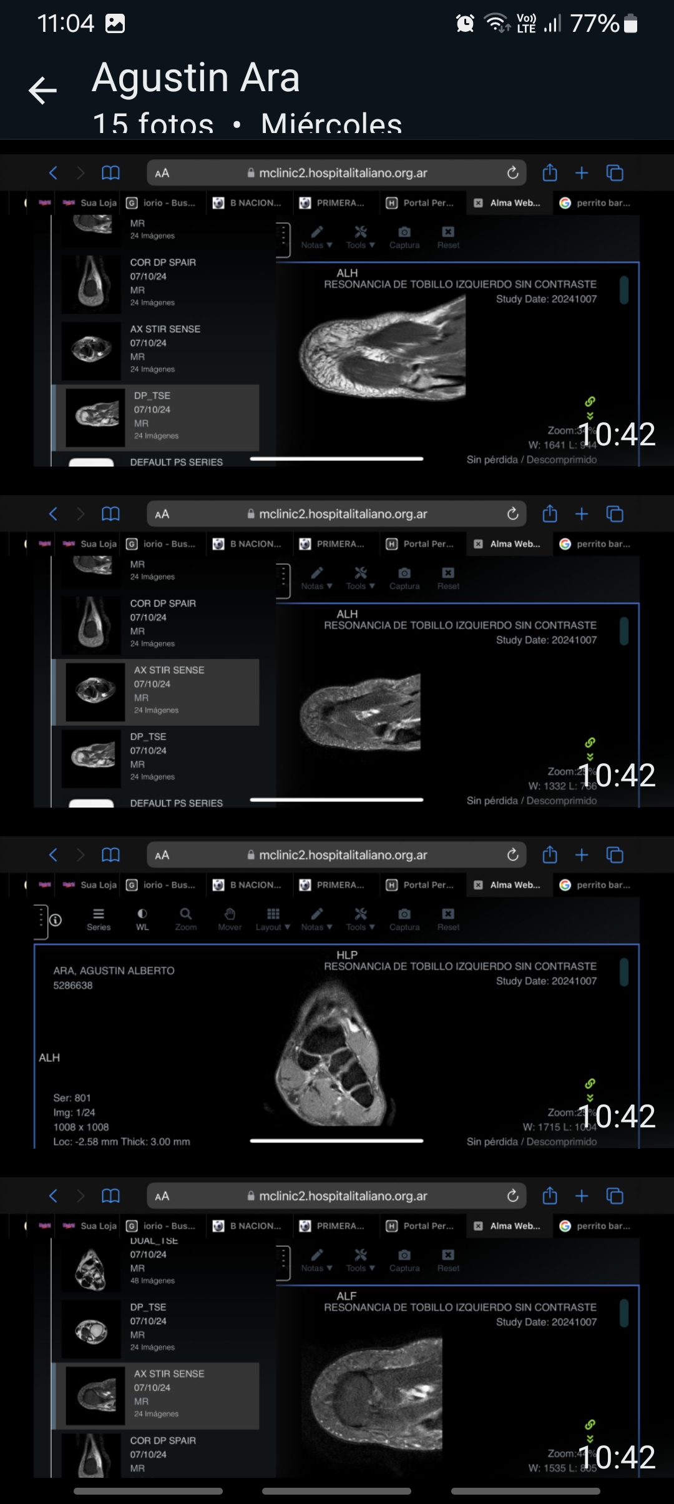Open the DUAL_TSE series thumbnail

[91, 1269]
